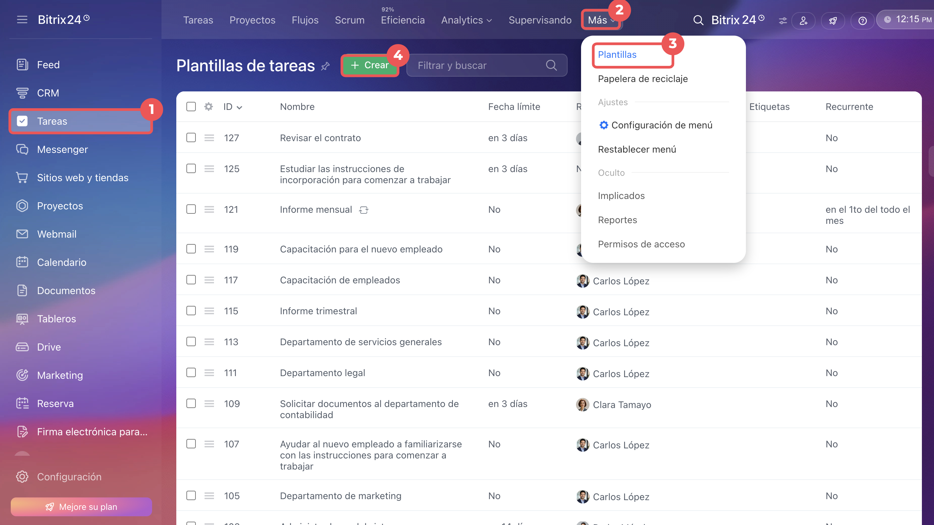Screen dimensions: 934x525
Task: Expand the Analytics dropdown in top menu
Action: click(466, 20)
